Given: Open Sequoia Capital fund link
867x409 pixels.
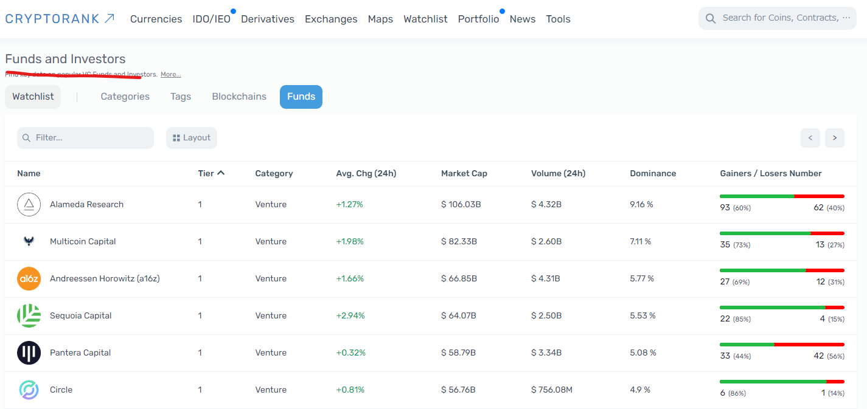Looking at the screenshot, I should pyautogui.click(x=81, y=315).
